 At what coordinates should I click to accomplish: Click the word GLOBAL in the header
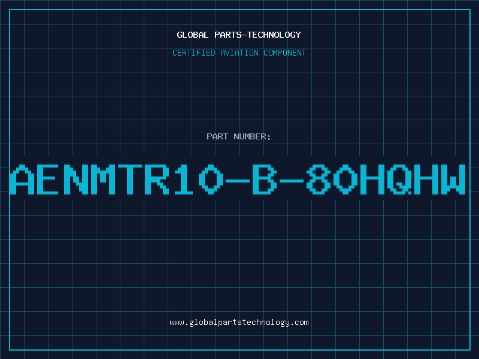tap(192, 35)
